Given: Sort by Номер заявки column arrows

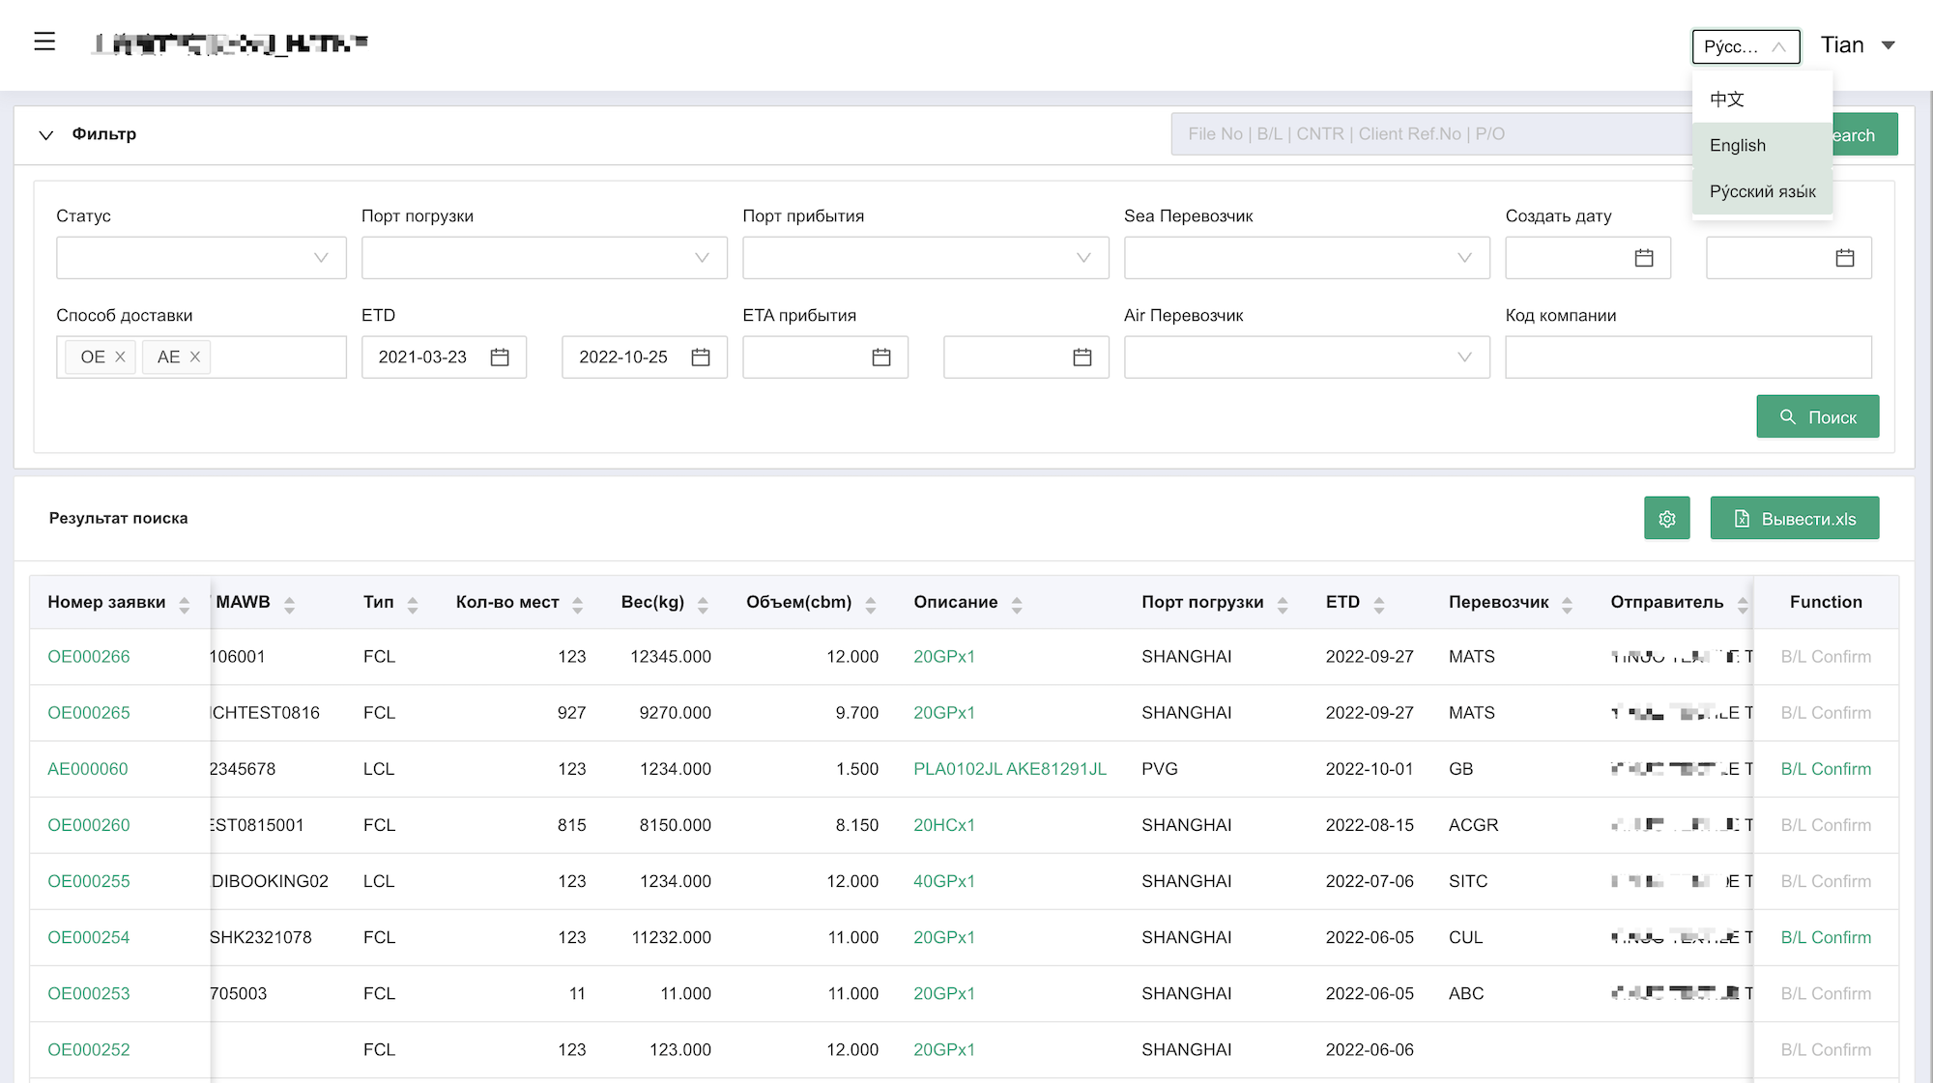Looking at the screenshot, I should tap(184, 605).
